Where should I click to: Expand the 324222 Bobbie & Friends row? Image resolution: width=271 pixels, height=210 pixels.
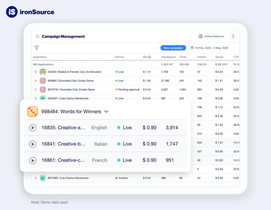pyautogui.click(x=36, y=72)
